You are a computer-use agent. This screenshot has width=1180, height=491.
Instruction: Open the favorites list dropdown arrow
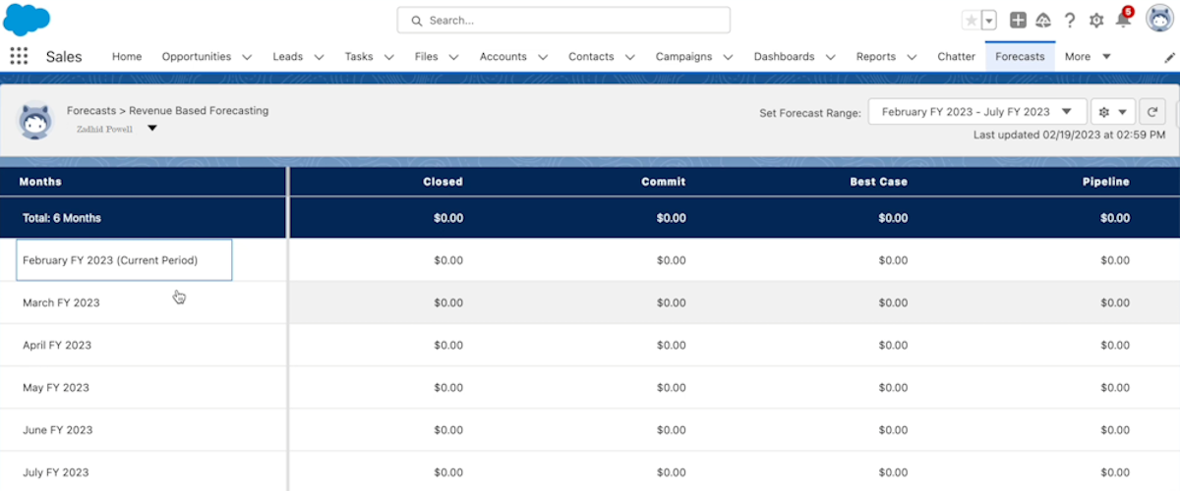coord(989,20)
